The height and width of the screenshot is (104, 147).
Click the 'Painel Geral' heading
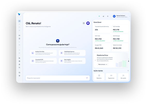coord(97,22)
